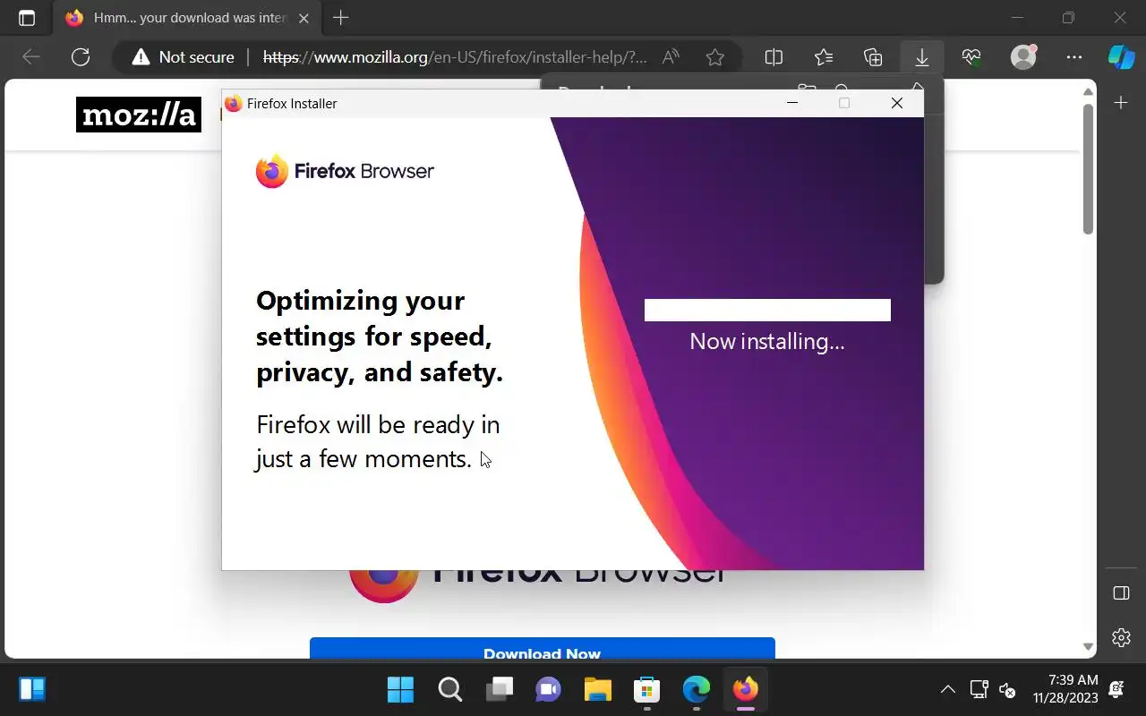This screenshot has width=1146, height=716.
Task: Add this page to favorites star
Action: [x=714, y=57]
